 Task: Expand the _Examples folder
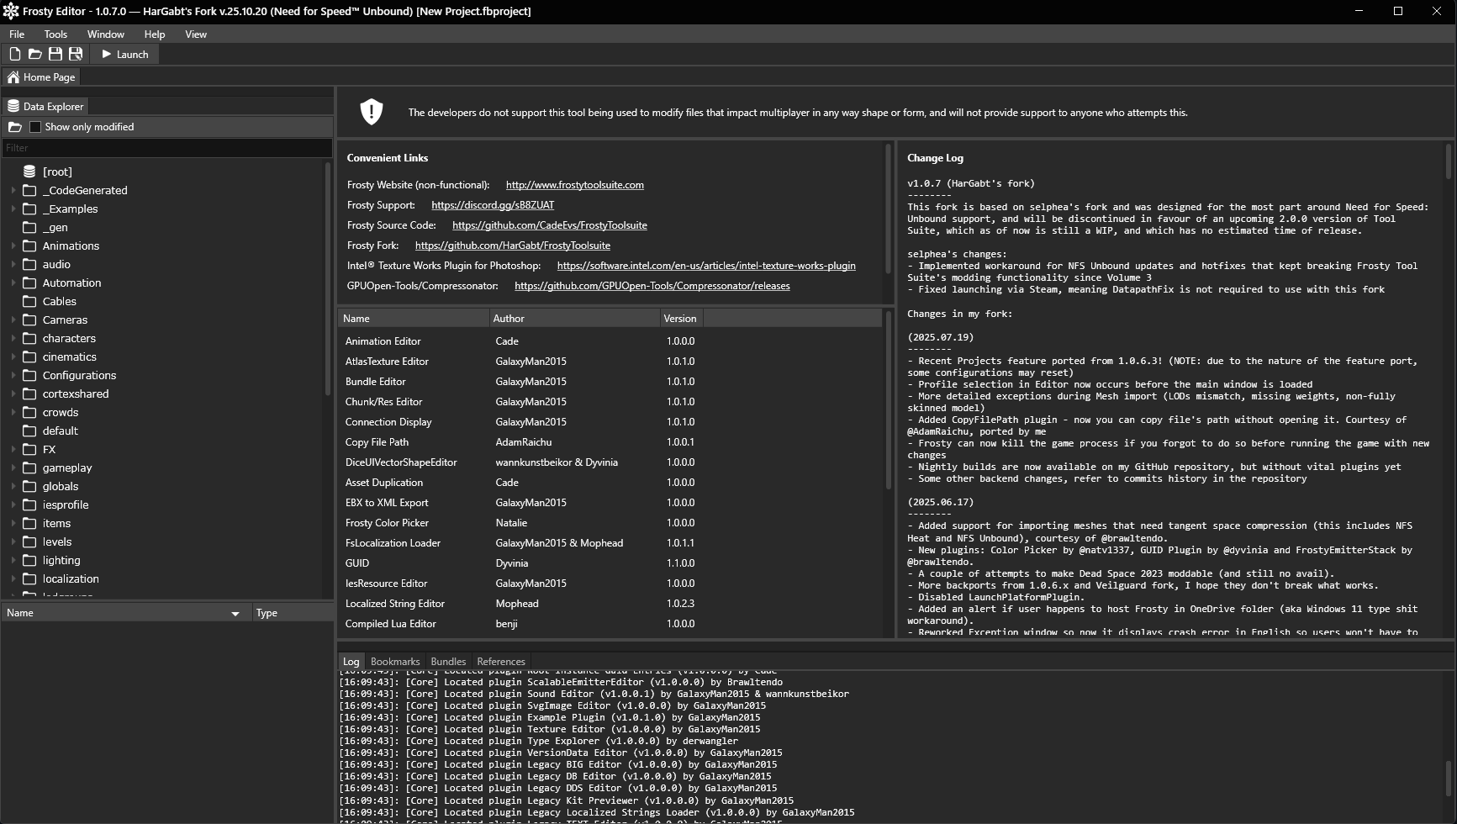(13, 209)
